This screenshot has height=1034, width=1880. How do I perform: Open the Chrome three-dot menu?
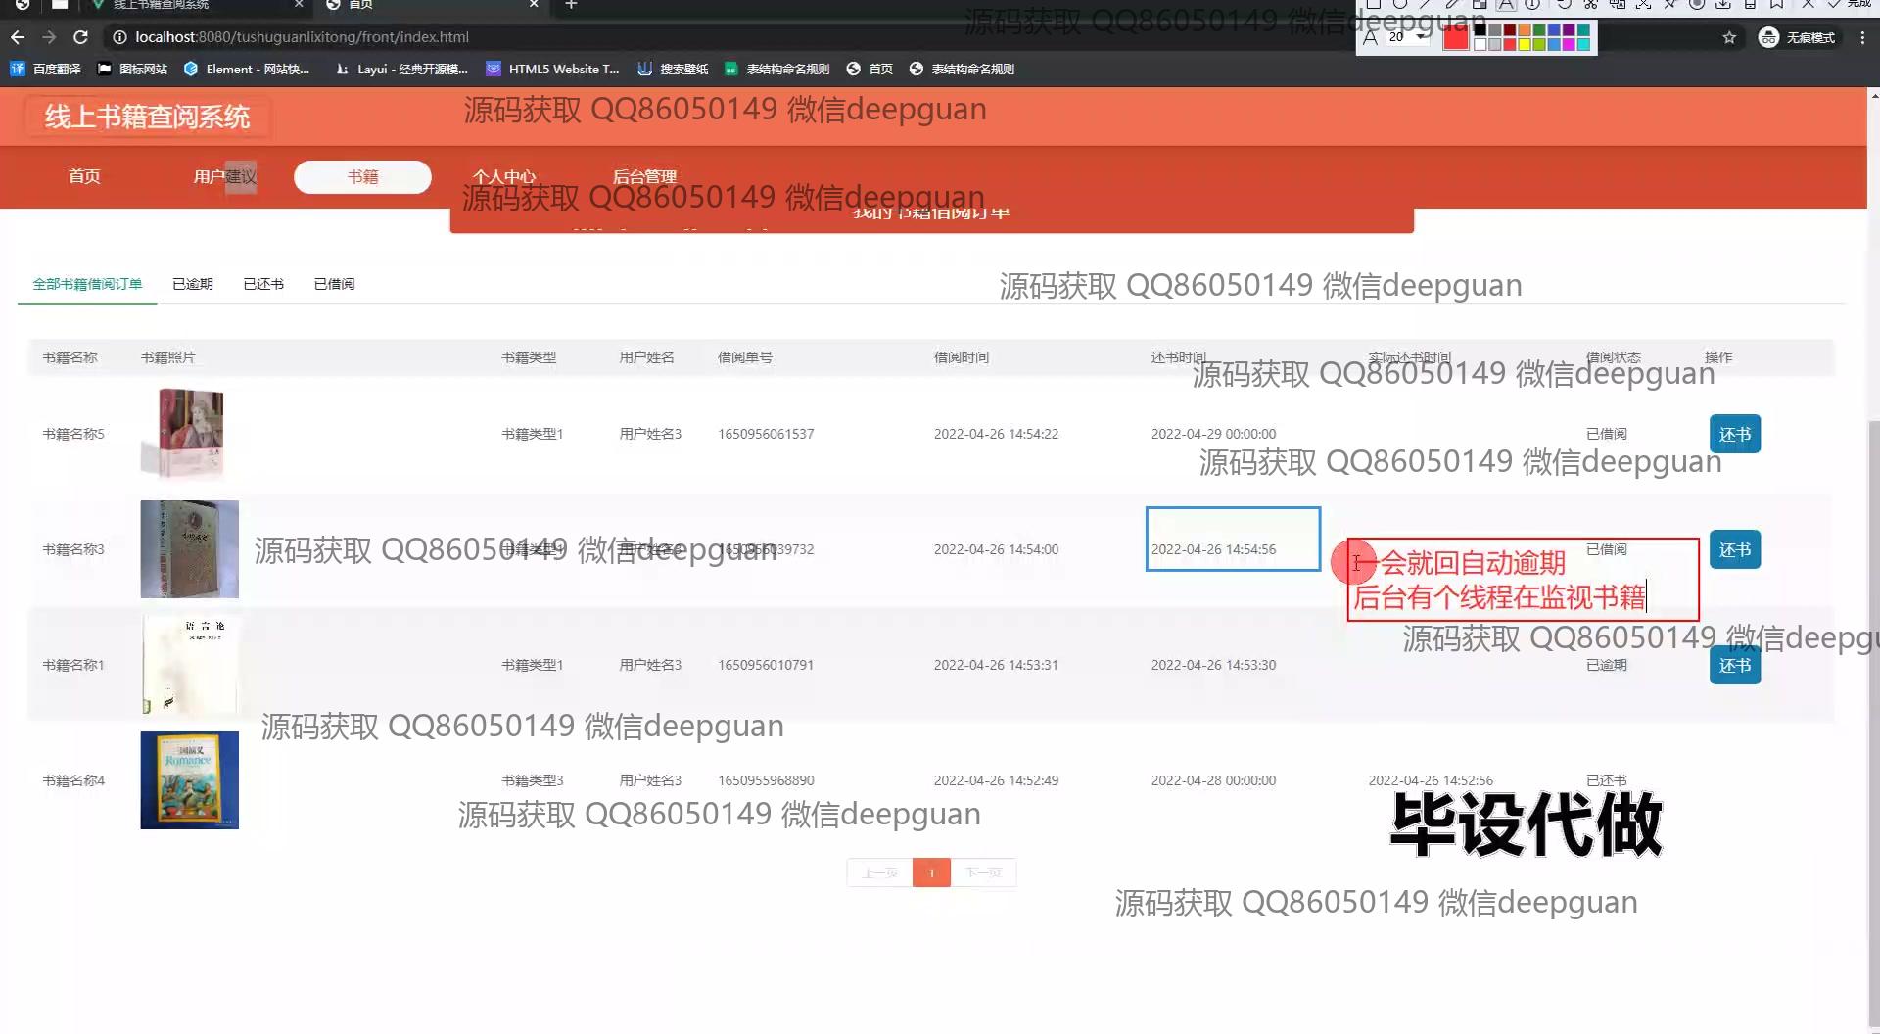1861,37
